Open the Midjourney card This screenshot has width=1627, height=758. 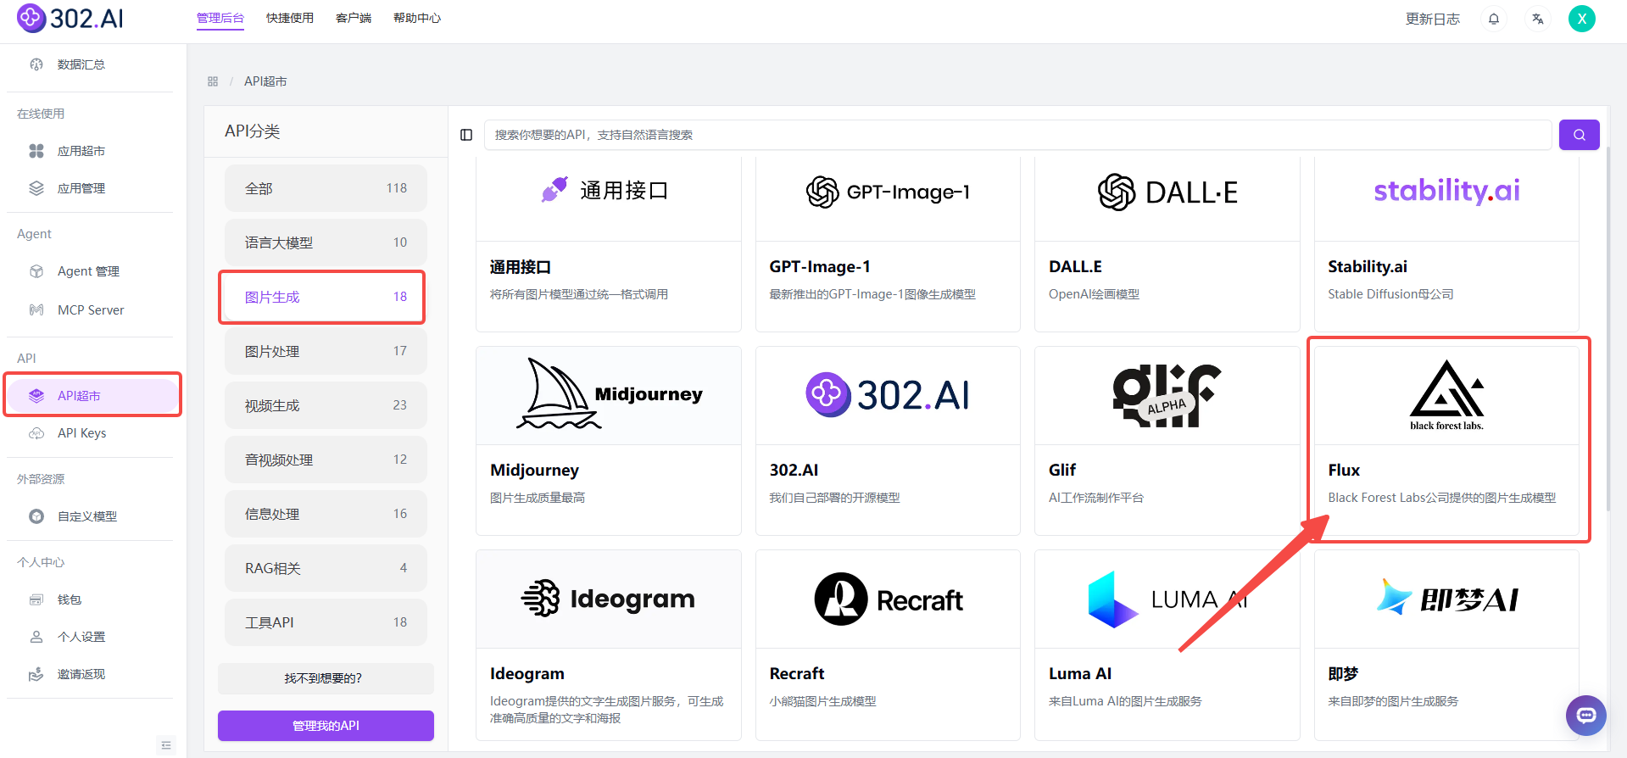tap(609, 441)
